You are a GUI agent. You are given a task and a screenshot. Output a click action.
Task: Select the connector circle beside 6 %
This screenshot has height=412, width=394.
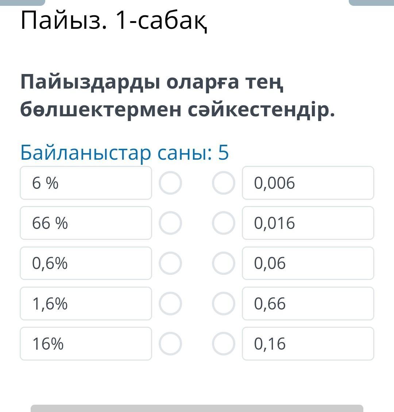tap(170, 183)
